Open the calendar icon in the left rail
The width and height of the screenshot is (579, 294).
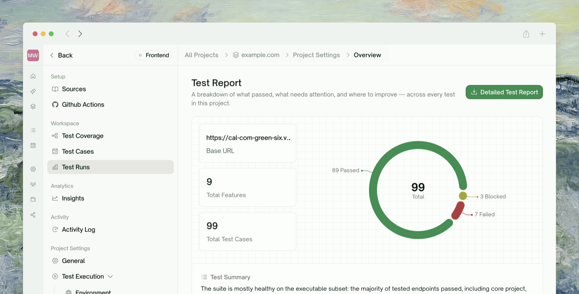coord(33,145)
